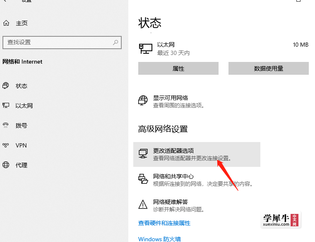Click 诊断并解决网络问题 description text
Image resolution: width=315 pixels, height=242 pixels.
click(x=178, y=209)
